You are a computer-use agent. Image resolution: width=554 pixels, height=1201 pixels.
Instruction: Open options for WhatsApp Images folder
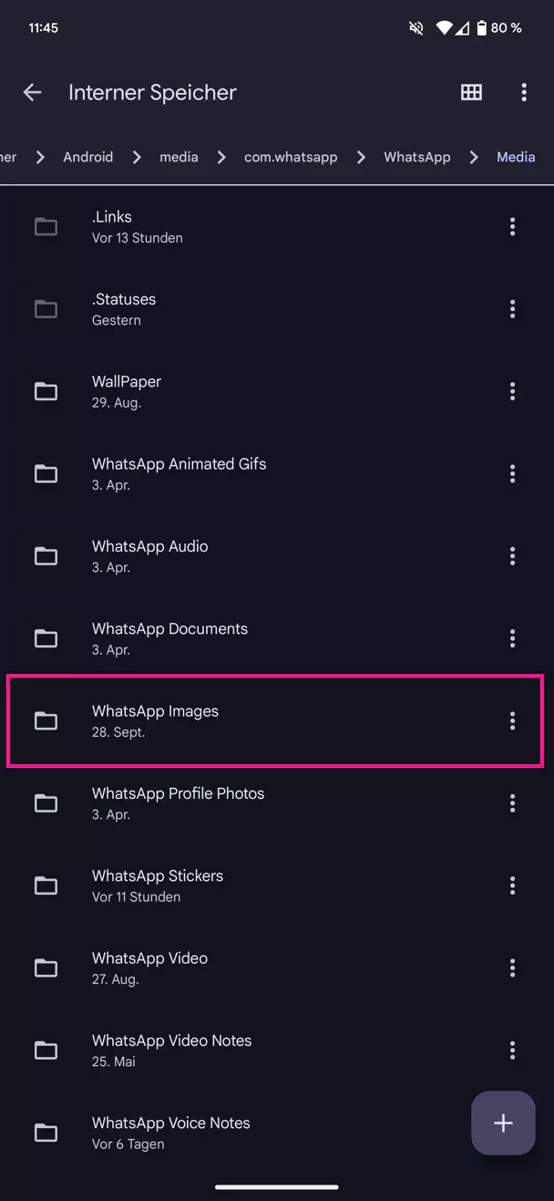coord(512,720)
